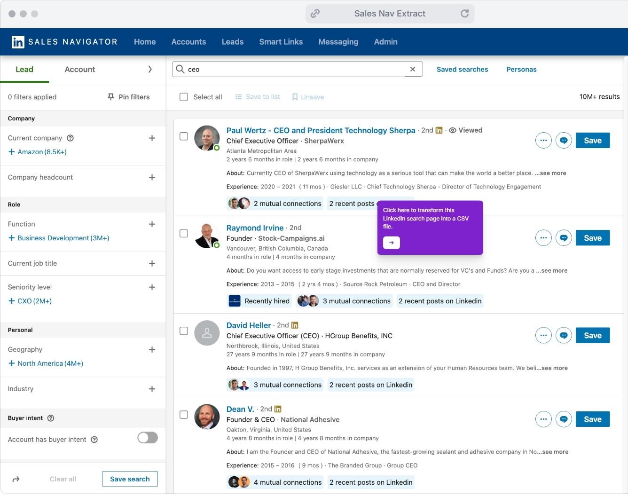628x504 pixels.
Task: Clear the ceo search query
Action: [x=413, y=69]
